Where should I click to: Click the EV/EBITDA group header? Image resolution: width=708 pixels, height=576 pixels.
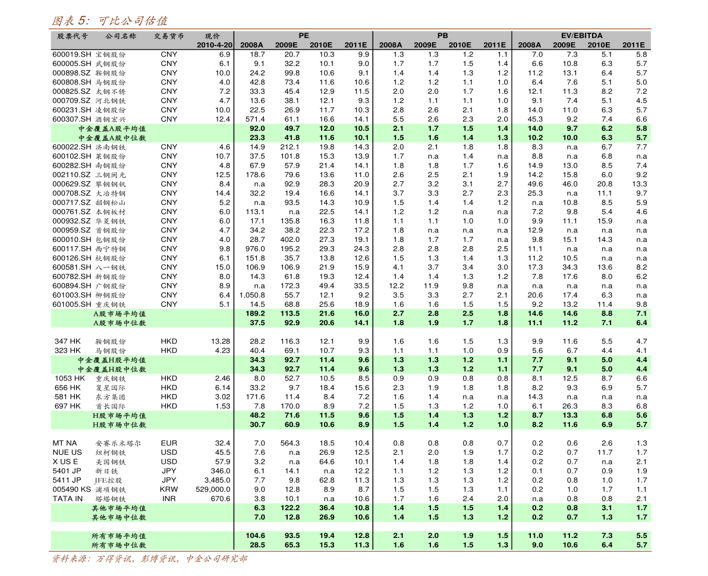(581, 36)
